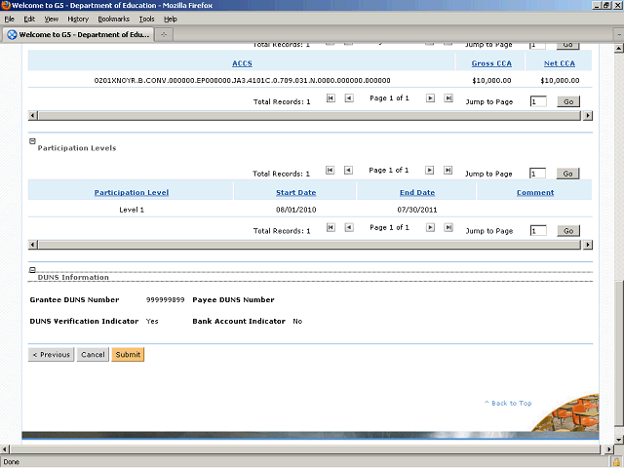This screenshot has width=624, height=468.
Task: Open the Tools menu
Action: pyautogui.click(x=146, y=19)
